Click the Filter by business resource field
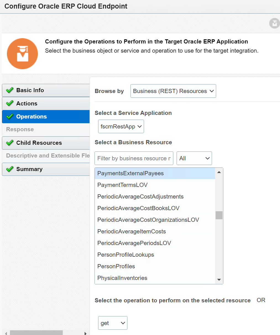The width and height of the screenshot is (280, 335). coord(134,158)
